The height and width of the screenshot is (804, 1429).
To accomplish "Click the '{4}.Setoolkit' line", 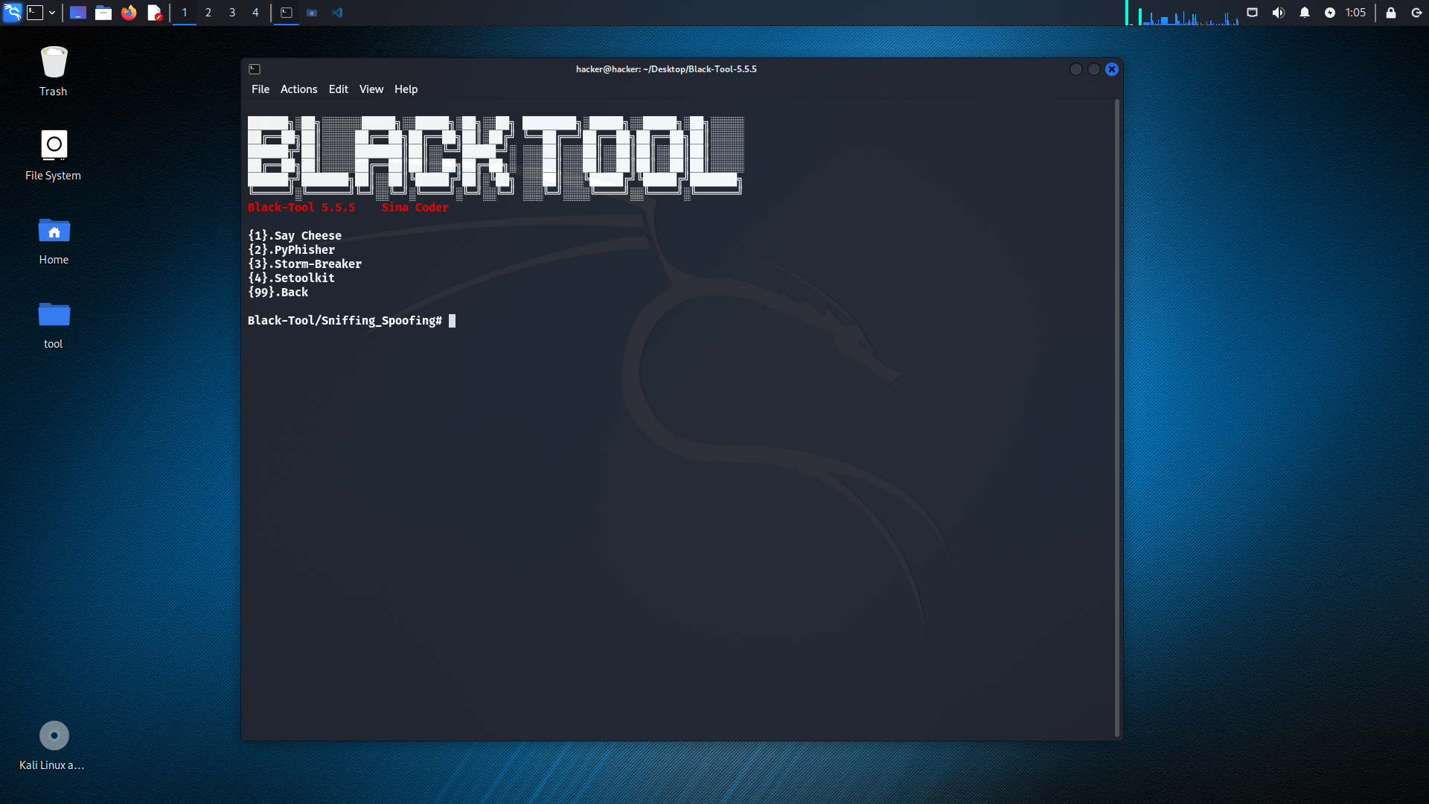I will coord(292,278).
